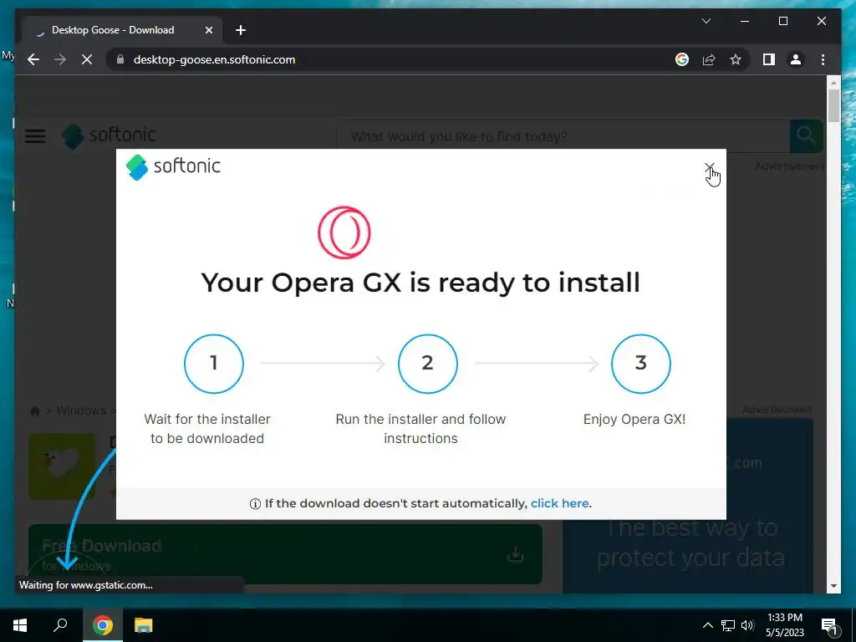The height and width of the screenshot is (642, 856).
Task: Go back to the previous page
Action: (33, 59)
